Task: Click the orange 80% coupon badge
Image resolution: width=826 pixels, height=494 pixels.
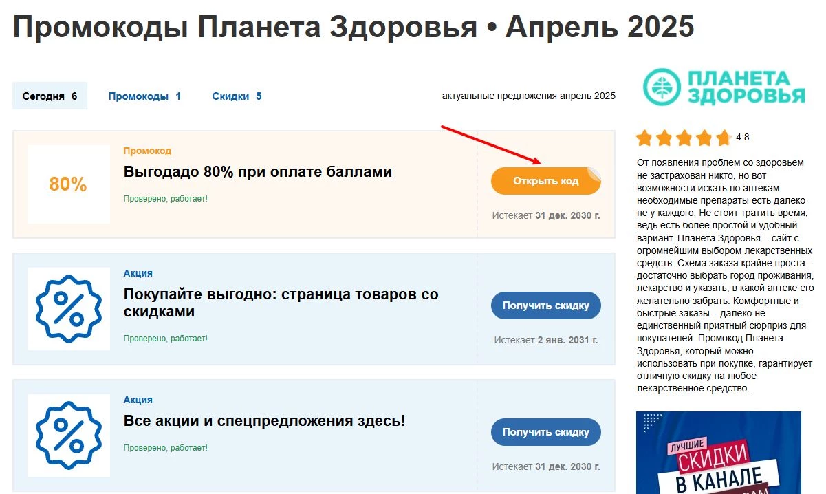Action: coord(68,184)
